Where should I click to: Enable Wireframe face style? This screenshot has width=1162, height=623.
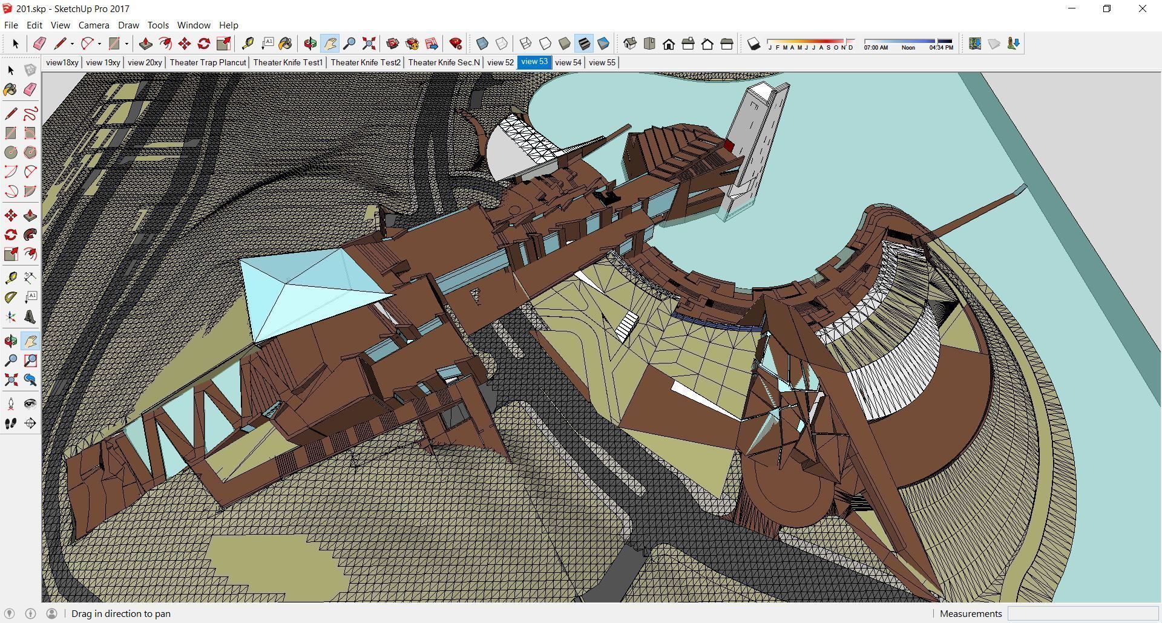pos(526,44)
